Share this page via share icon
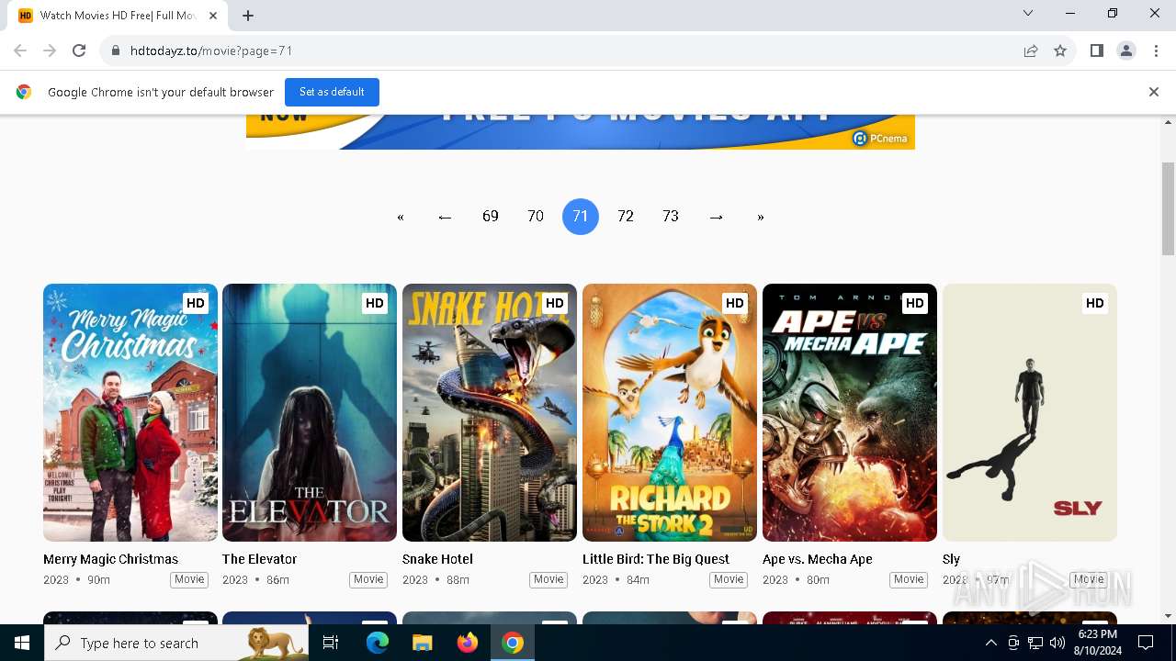Viewport: 1176px width, 661px height. [x=1031, y=50]
